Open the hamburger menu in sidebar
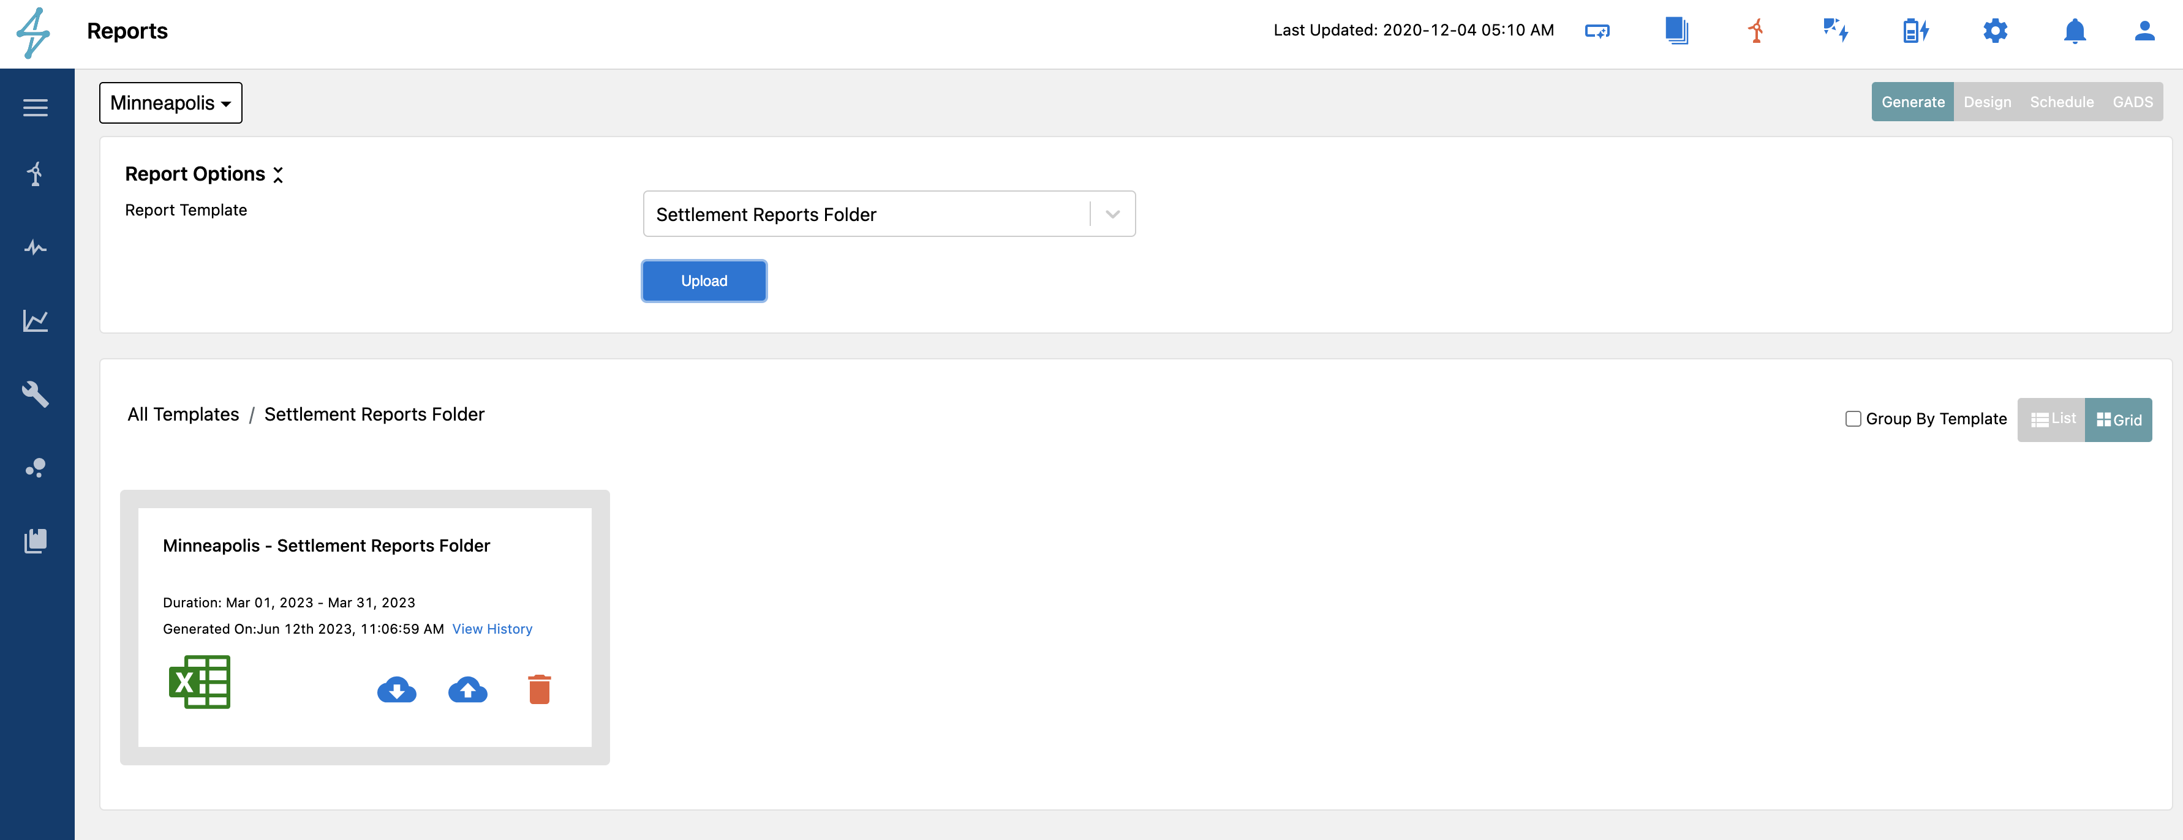This screenshot has width=2183, height=840. click(36, 108)
